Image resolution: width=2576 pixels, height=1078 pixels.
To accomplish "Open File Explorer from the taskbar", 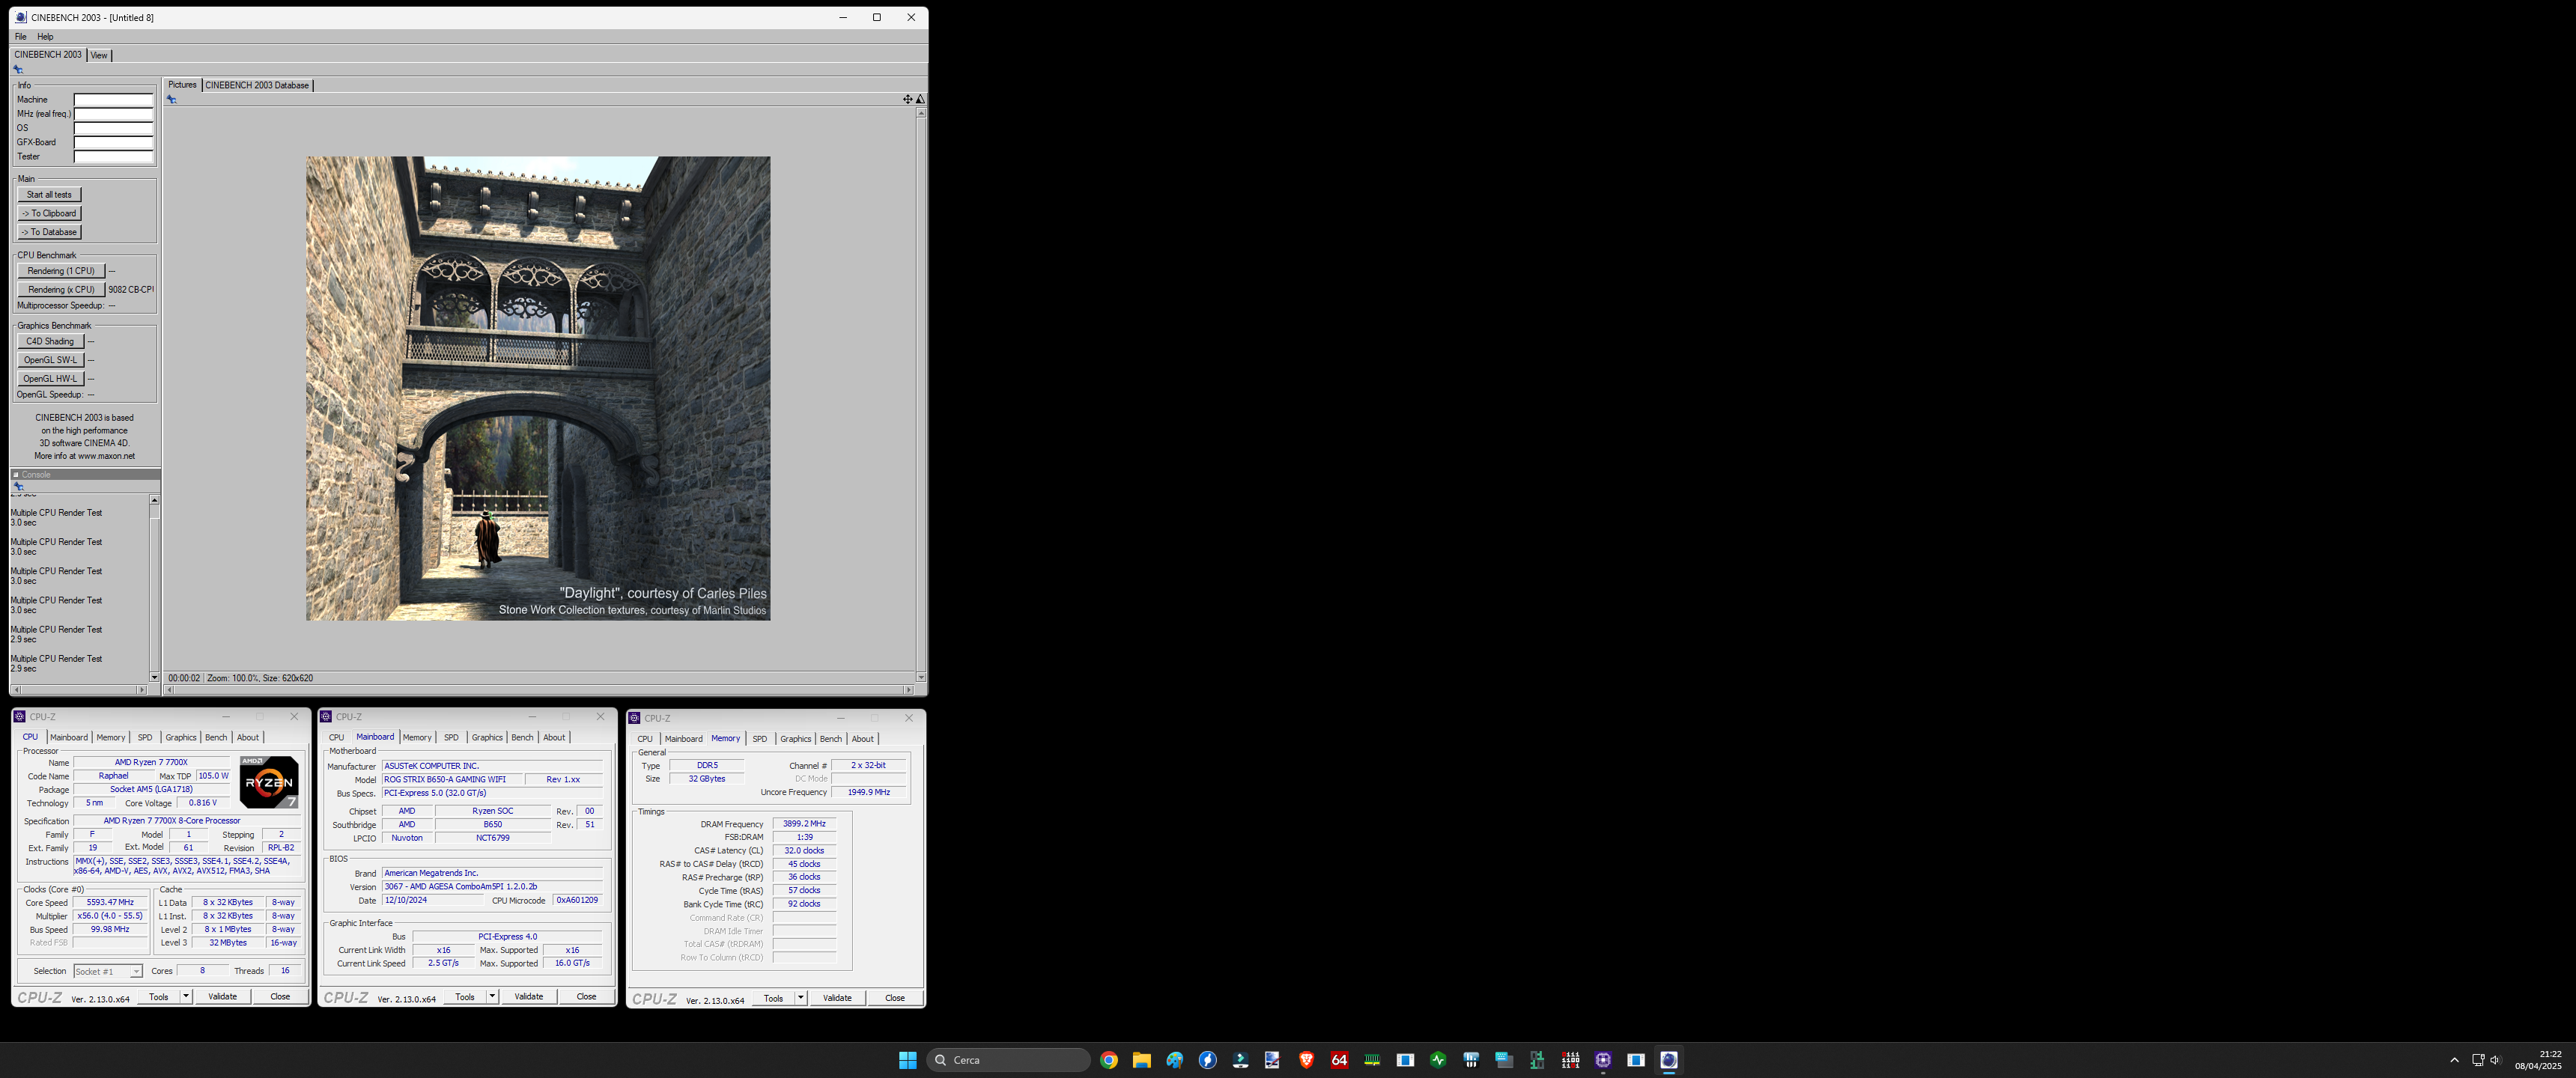I will point(1141,1060).
